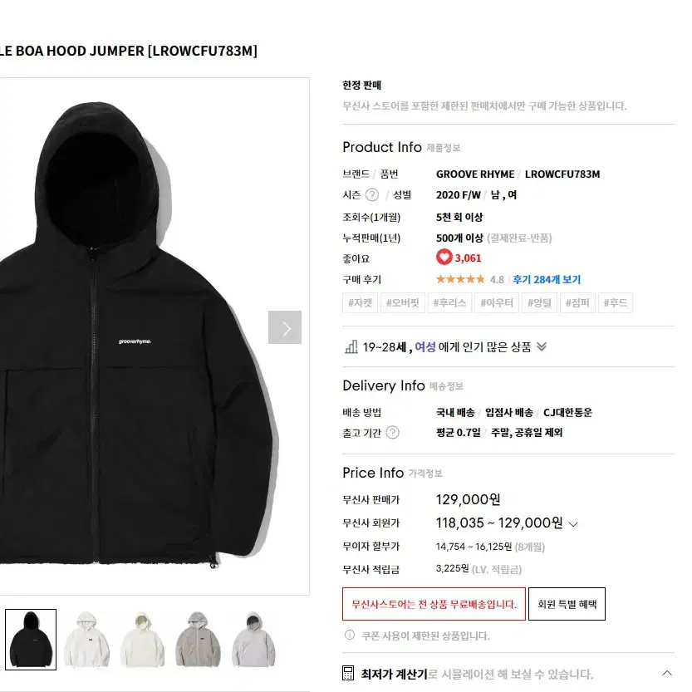Expand the age and gender popularity details
692x692 pixels.
(542, 347)
